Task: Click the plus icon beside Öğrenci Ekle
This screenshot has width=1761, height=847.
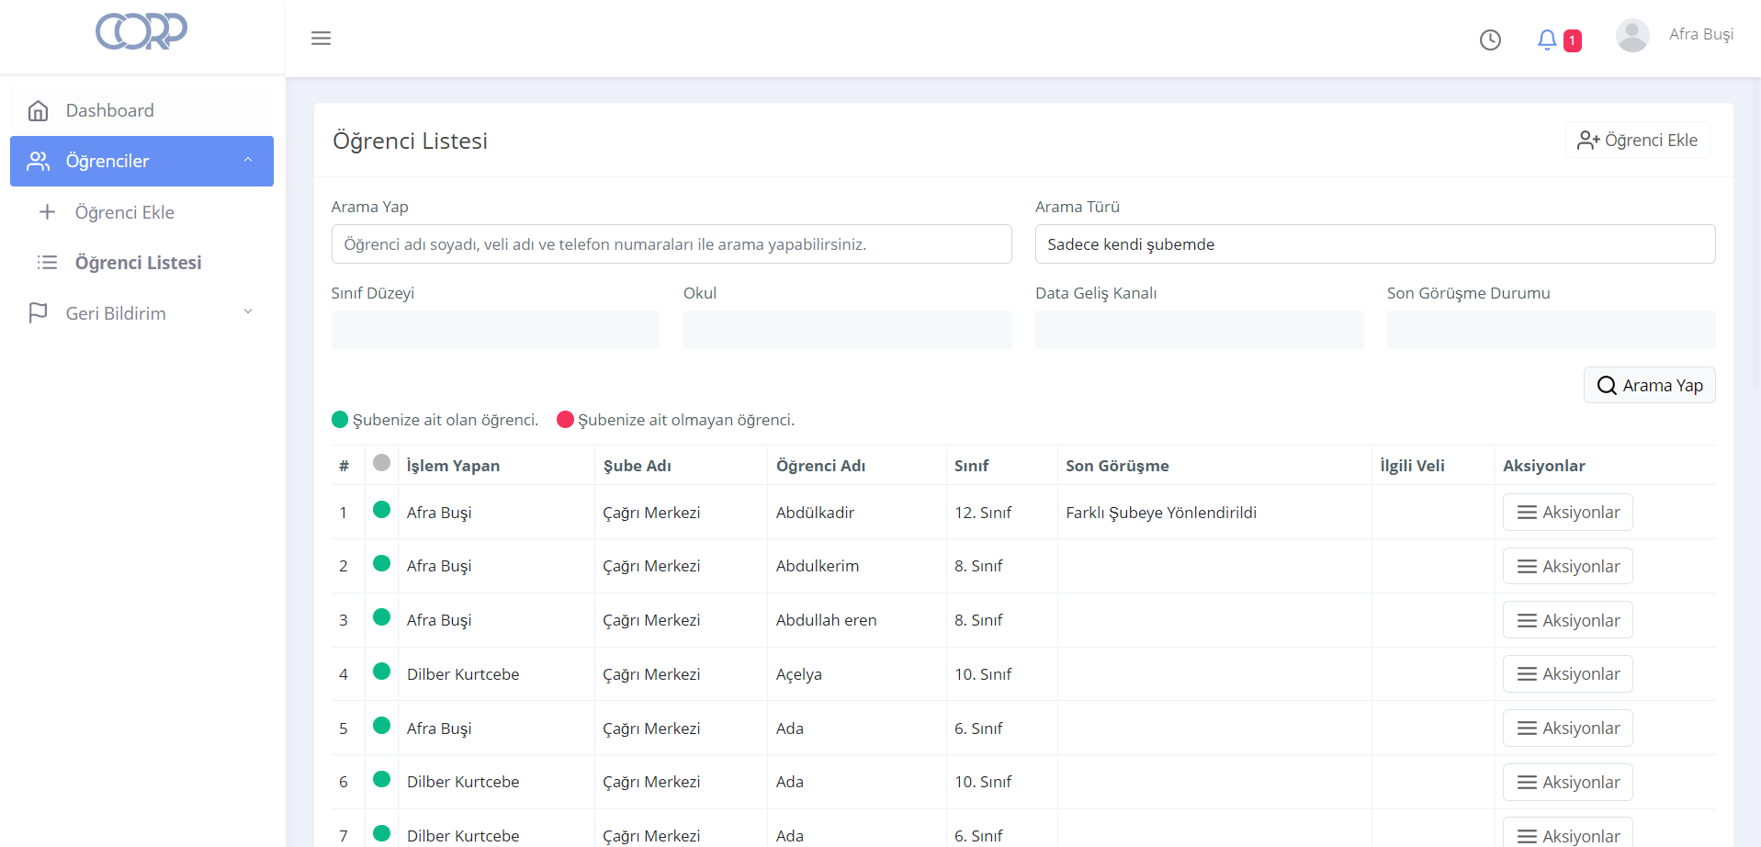Action: click(48, 212)
